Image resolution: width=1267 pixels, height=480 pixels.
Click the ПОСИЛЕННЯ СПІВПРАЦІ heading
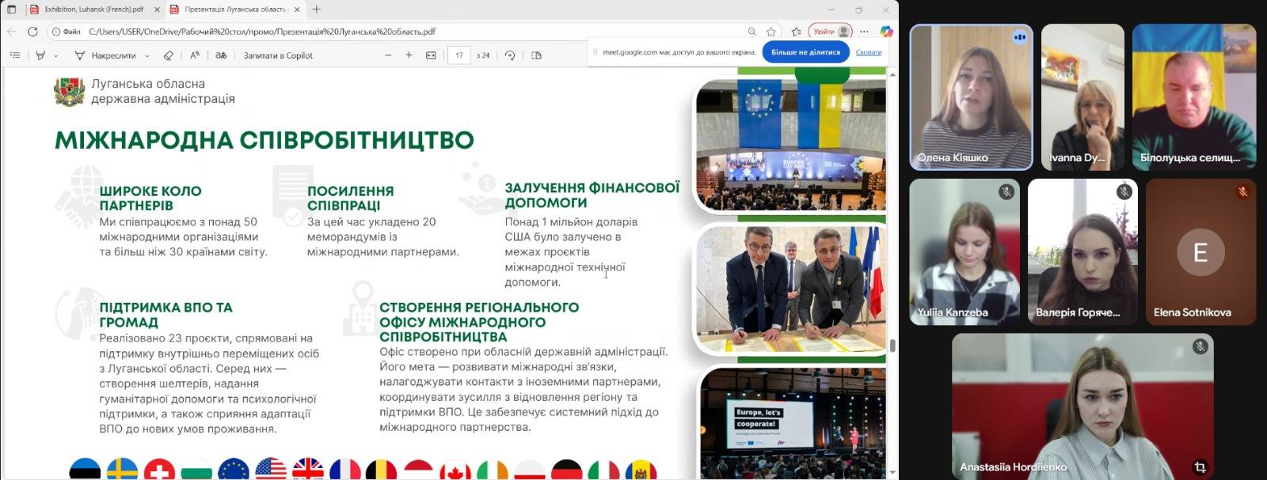coord(351,198)
